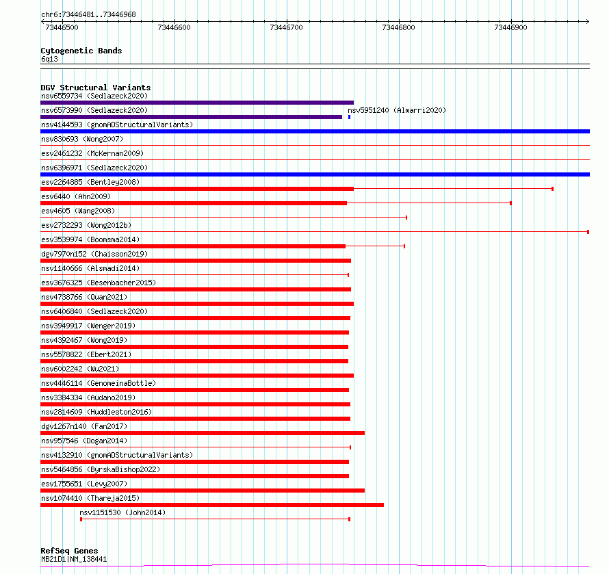Select the esv2732293 (Wong2012b) label
The width and height of the screenshot is (609, 574).
86,225
